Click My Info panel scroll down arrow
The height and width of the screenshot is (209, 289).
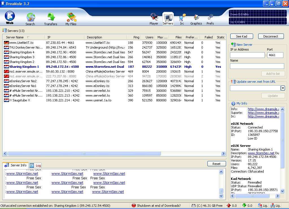point(282,191)
